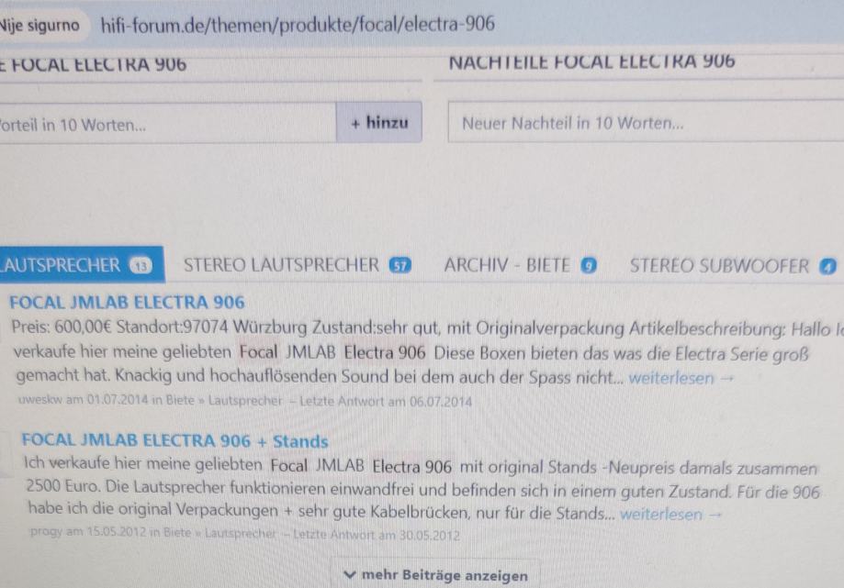Click 'weiterlesen' in the Würzburg listing

pyautogui.click(x=671, y=378)
